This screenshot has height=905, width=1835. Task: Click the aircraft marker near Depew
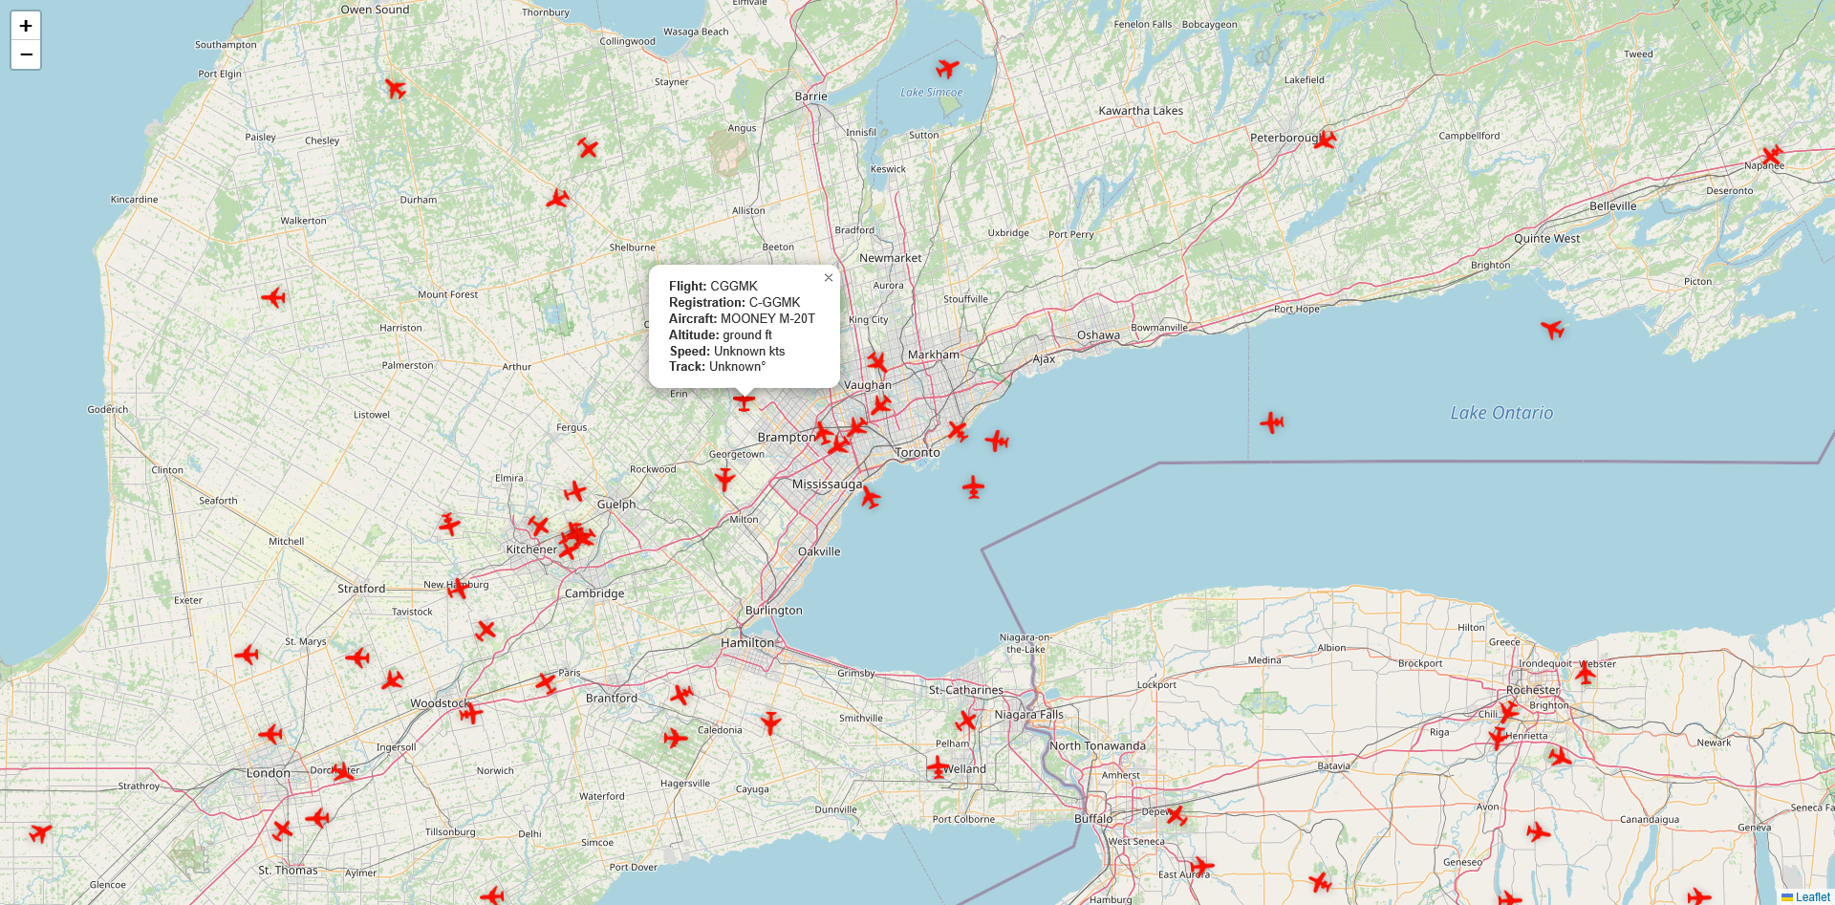click(1177, 815)
